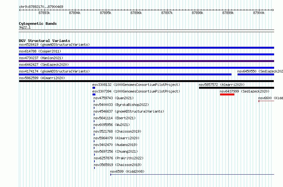
Task: Select the nsv5857572 (Almarri2020) label
Action: point(222,85)
